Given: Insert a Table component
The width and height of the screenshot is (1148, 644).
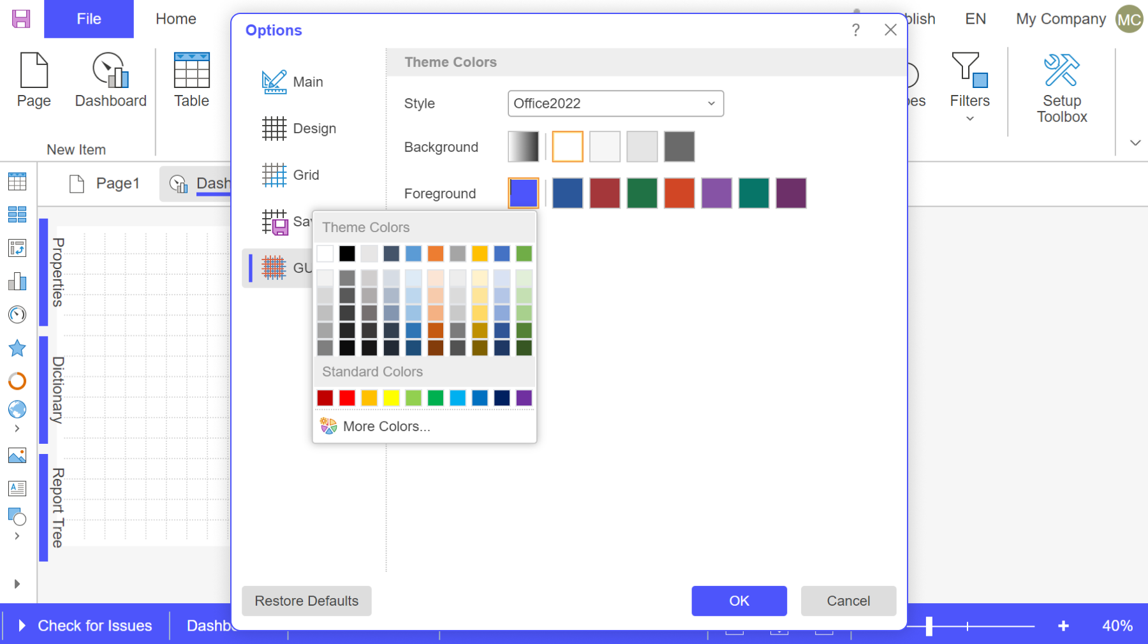Looking at the screenshot, I should [x=191, y=80].
